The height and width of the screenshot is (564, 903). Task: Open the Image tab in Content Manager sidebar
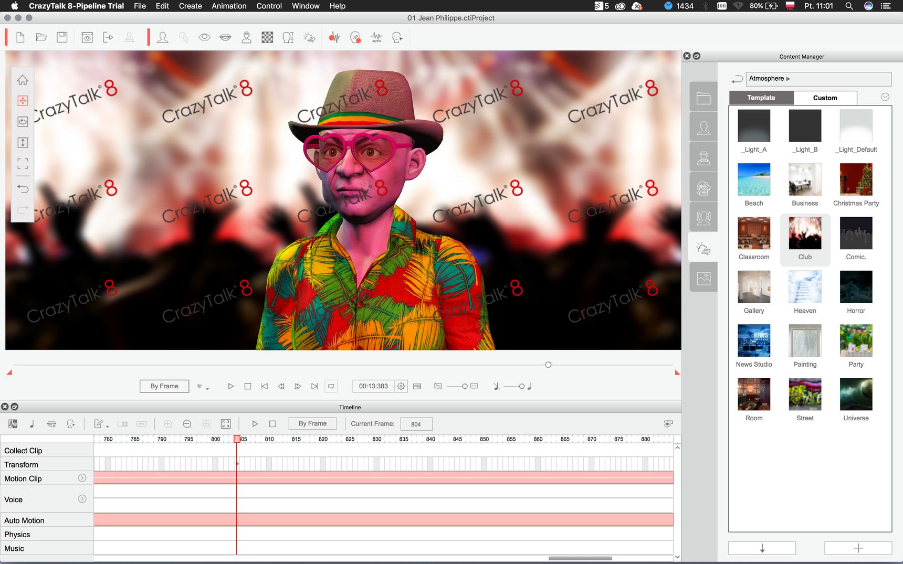703,278
